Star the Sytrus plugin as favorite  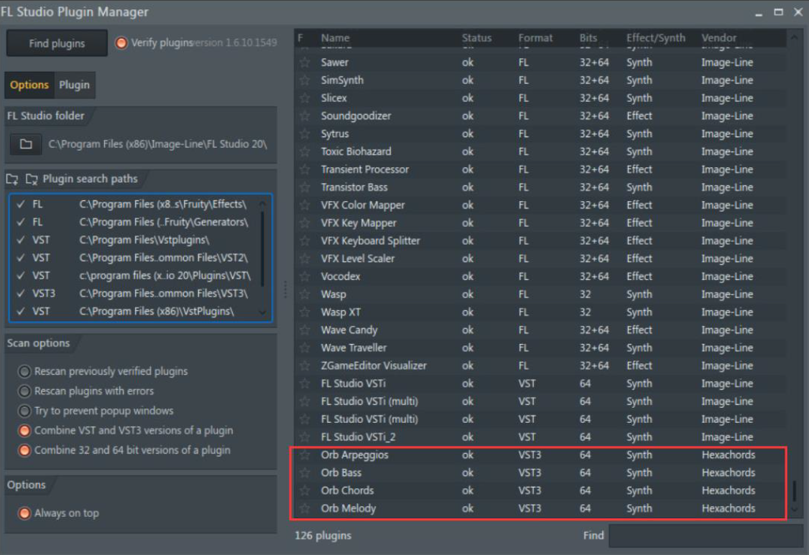point(305,134)
